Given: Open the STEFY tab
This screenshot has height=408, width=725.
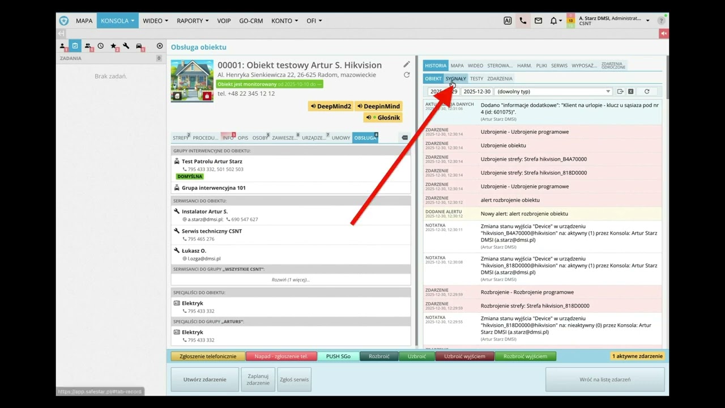Looking at the screenshot, I should 181,138.
